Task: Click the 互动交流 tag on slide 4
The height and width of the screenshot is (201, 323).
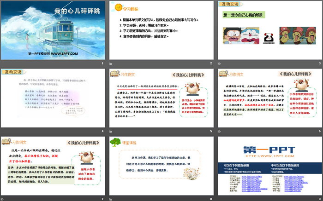Action: pyautogui.click(x=13, y=72)
